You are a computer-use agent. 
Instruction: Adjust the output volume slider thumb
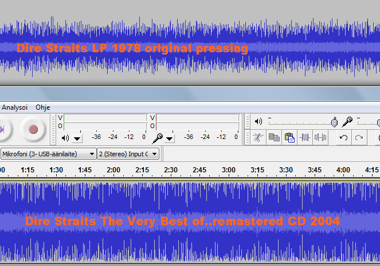coord(335,122)
